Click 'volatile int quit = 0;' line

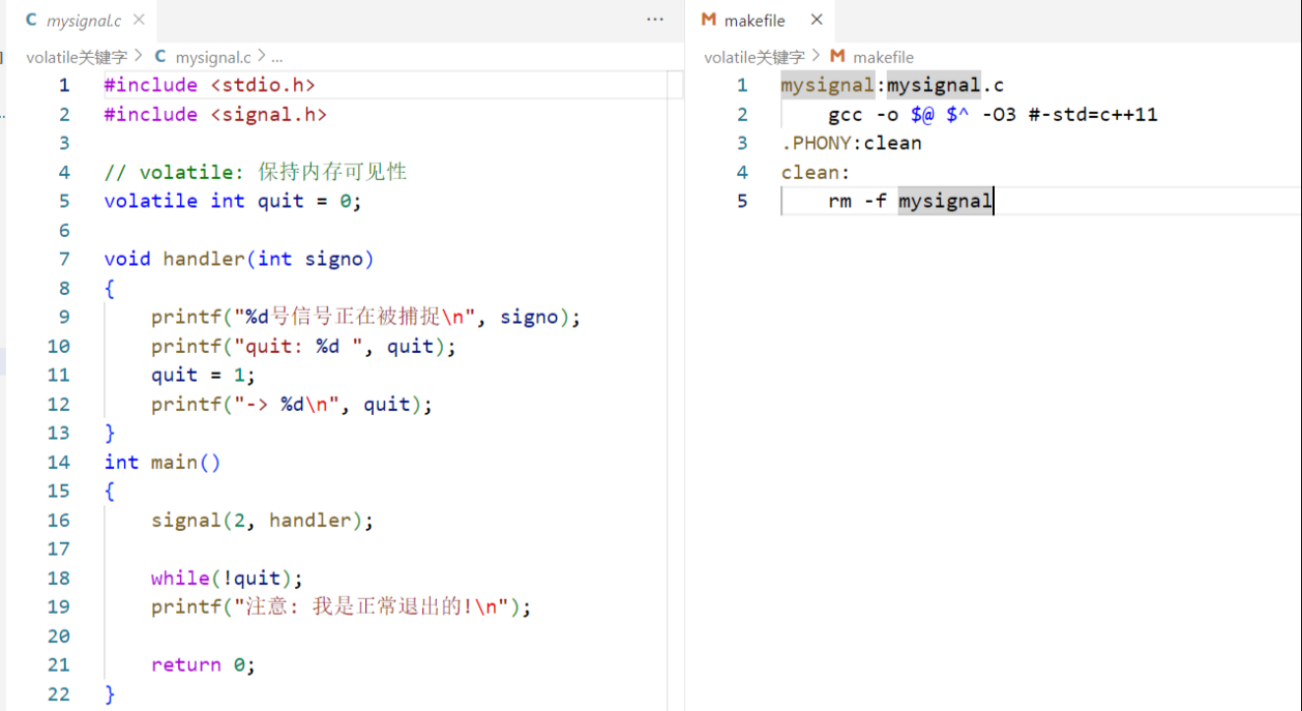(233, 201)
